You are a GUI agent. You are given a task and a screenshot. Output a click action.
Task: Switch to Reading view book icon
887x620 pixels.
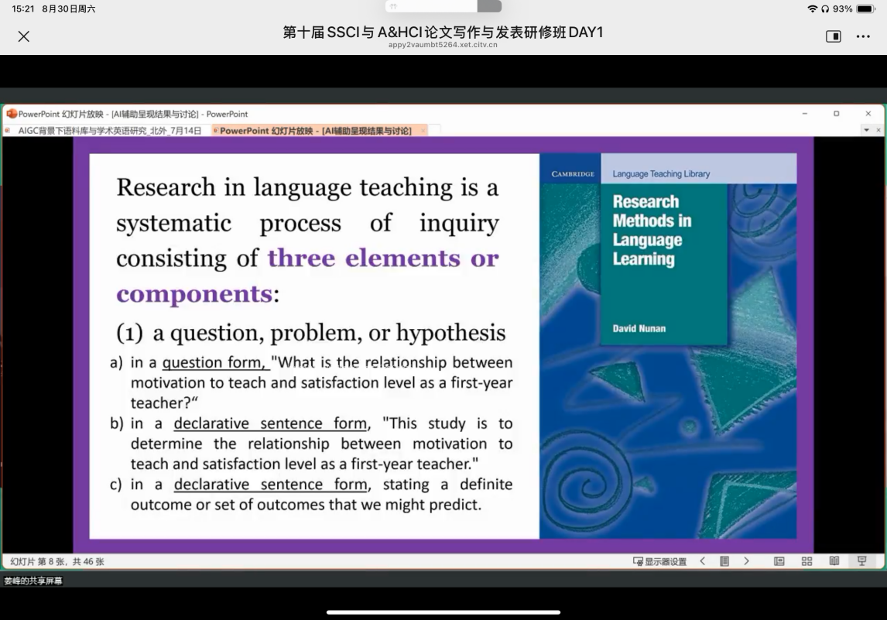pos(834,561)
